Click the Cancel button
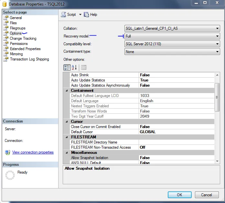Viewport: 225px width, 203px height. [207, 195]
